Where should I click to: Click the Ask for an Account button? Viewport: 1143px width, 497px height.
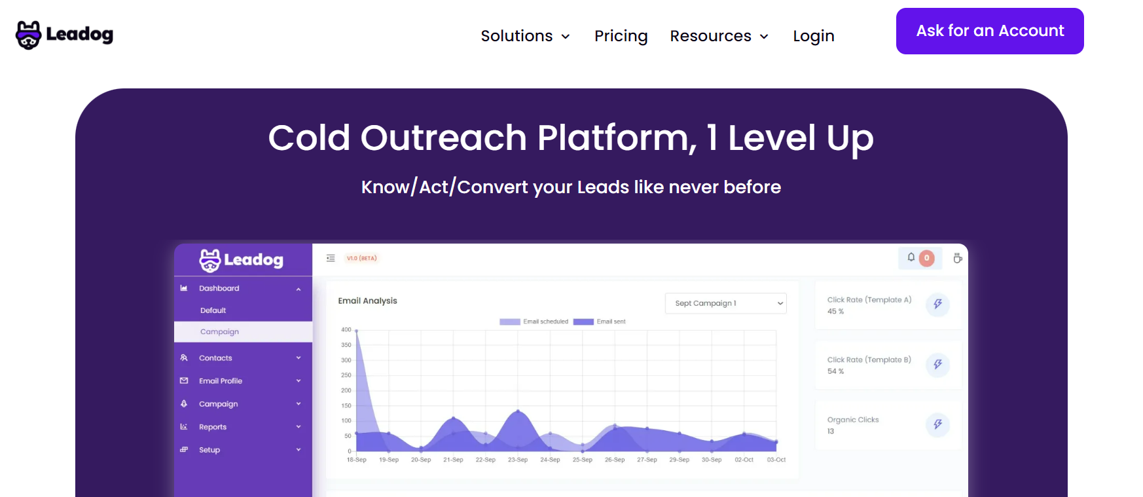click(990, 31)
